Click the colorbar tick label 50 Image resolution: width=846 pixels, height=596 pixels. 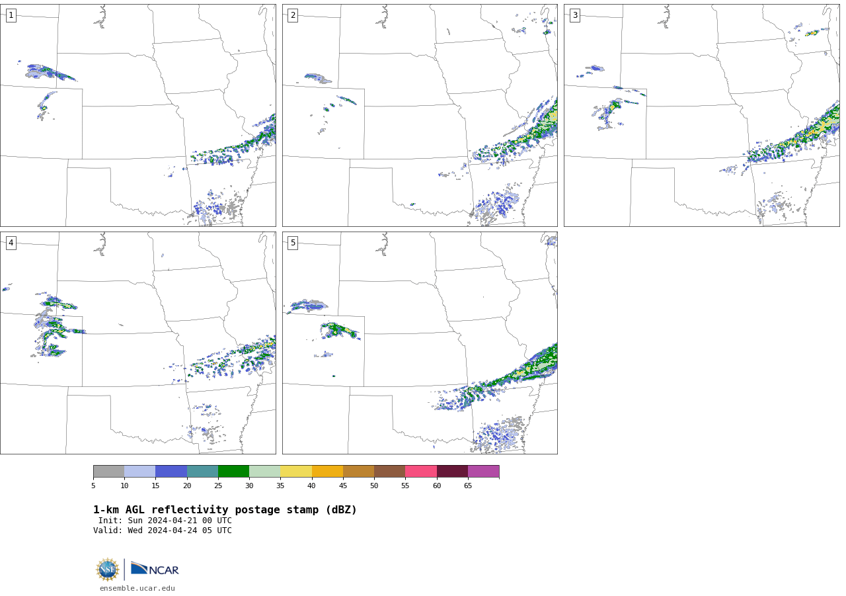pos(374,486)
